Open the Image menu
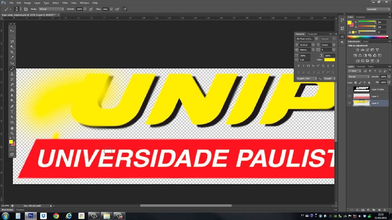The width and height of the screenshot is (392, 220). click(28, 3)
